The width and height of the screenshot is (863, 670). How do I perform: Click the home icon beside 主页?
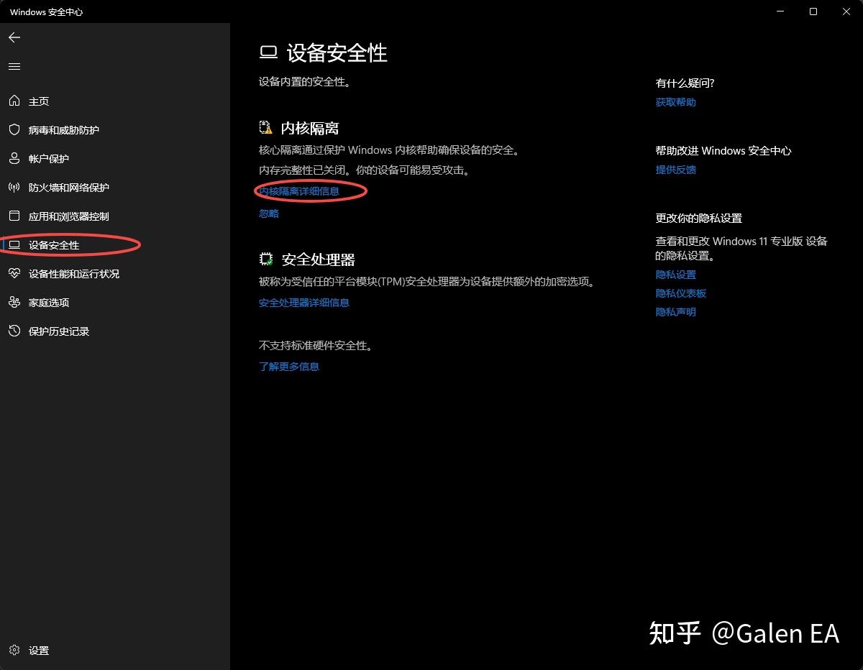[14, 101]
